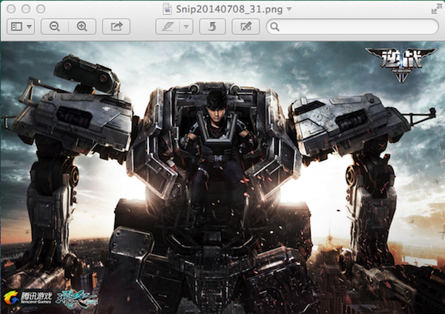Close the Preview window
Image resolution: width=445 pixels, height=314 pixels.
tap(11, 9)
